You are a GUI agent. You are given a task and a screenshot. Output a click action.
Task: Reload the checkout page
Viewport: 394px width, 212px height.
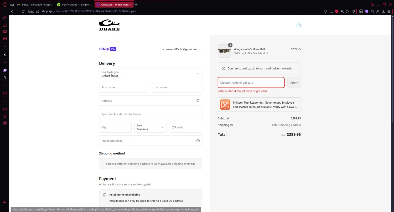[23, 11]
